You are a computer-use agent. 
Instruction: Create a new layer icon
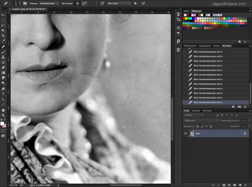(x=240, y=185)
